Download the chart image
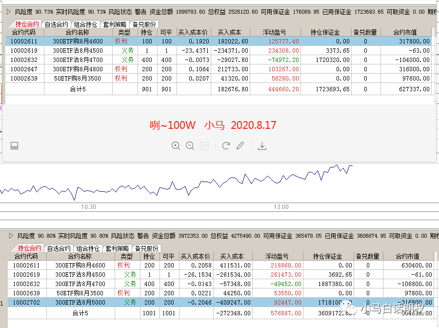Screen dimensions: 439x328 click(x=262, y=145)
